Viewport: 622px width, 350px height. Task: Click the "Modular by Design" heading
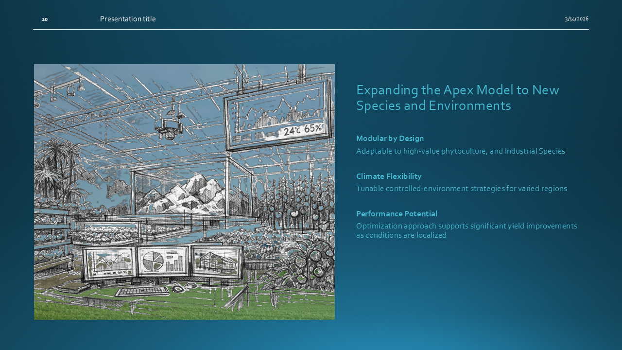[x=390, y=139]
